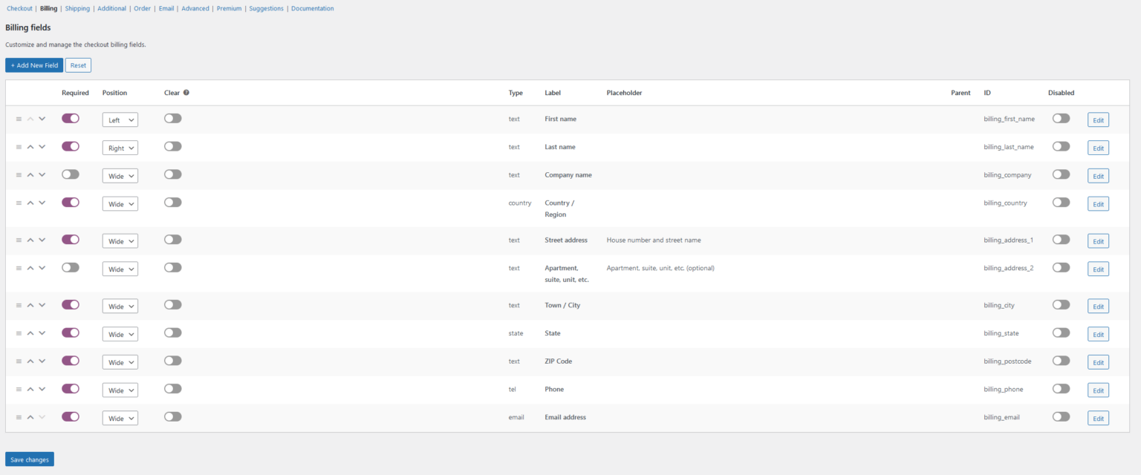Disable the billing_email field
Screen dimensions: 1141x475
[x=1061, y=416]
